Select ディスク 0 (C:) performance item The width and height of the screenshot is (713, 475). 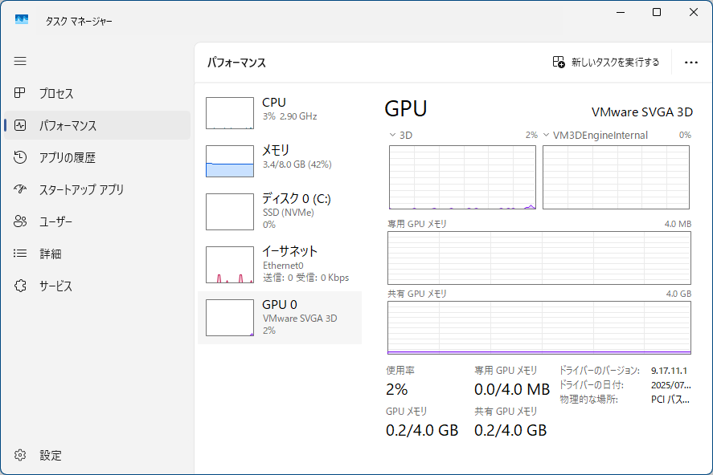(280, 211)
